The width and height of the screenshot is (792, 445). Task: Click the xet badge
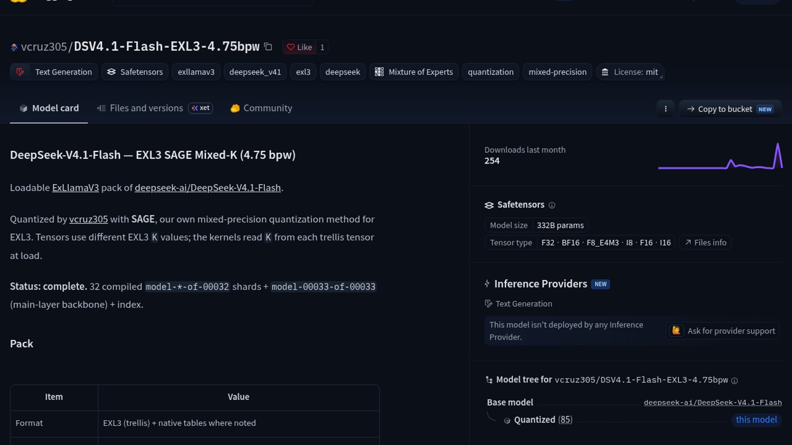[200, 108]
